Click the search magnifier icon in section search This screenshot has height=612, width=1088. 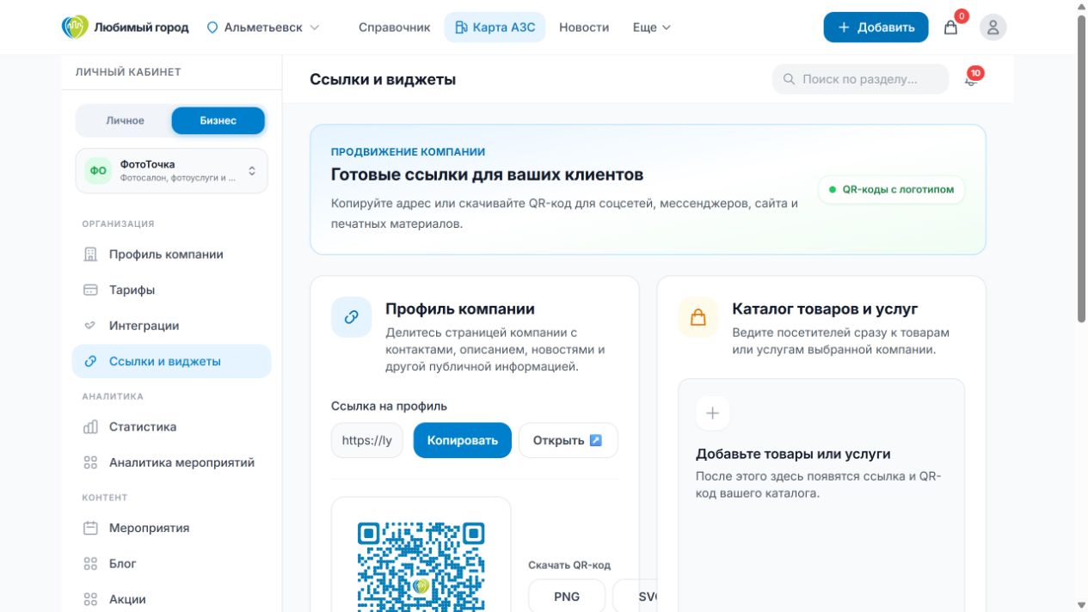click(789, 79)
